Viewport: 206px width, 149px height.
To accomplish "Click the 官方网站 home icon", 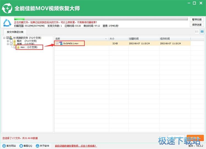I will click(x=4, y=146).
